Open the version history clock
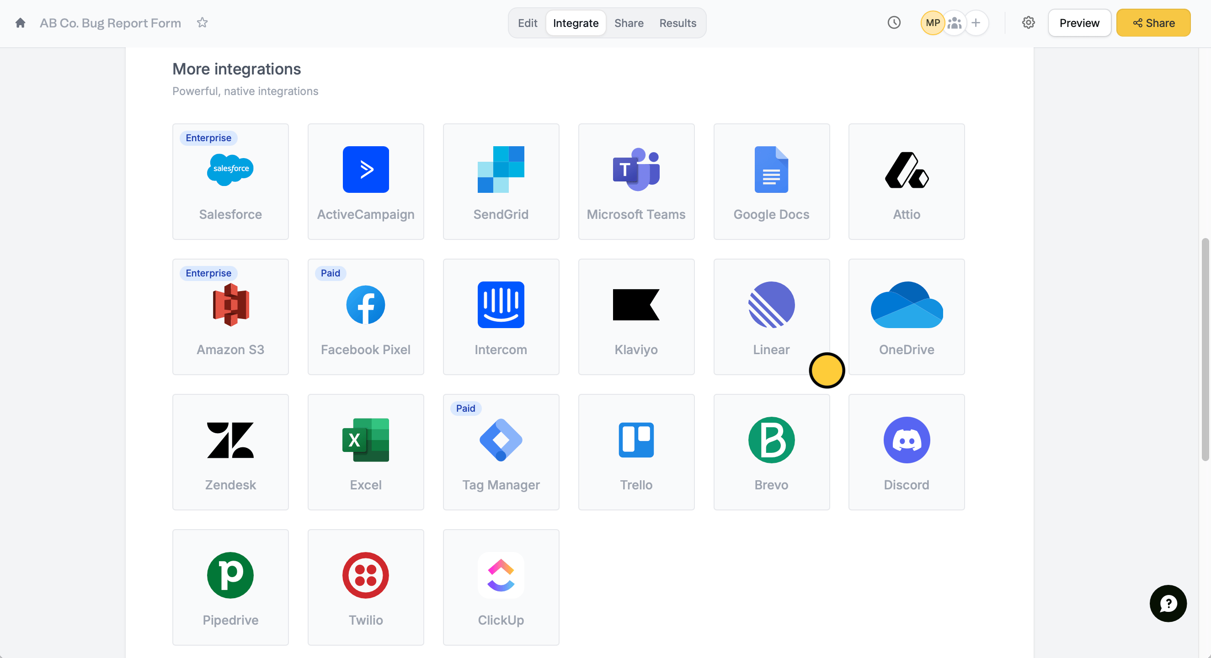The height and width of the screenshot is (658, 1211). [x=894, y=22]
